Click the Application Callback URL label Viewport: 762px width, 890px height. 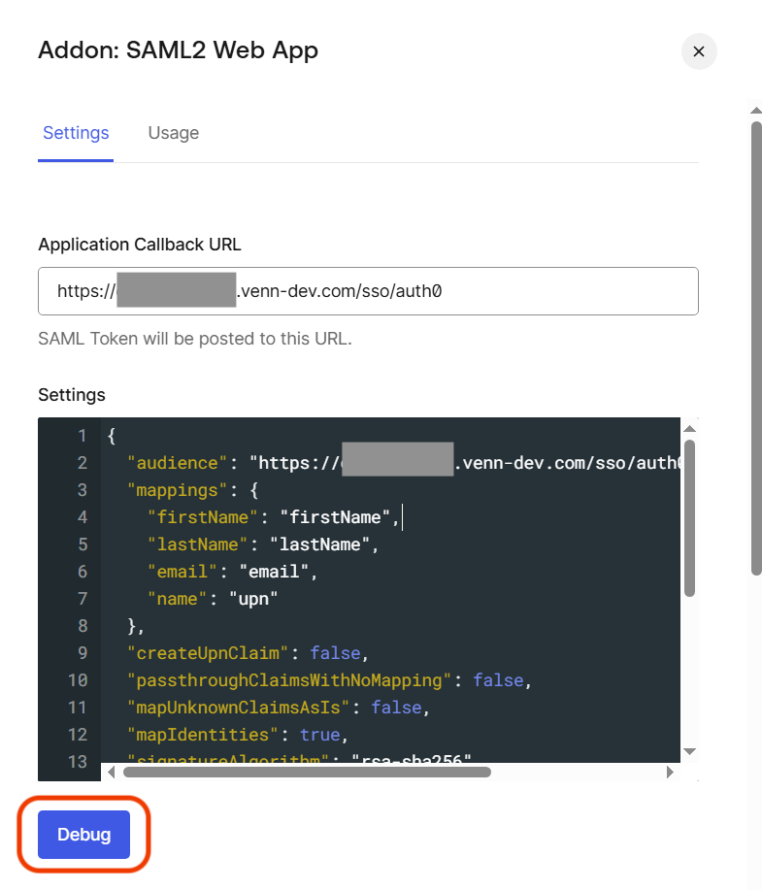click(x=140, y=245)
